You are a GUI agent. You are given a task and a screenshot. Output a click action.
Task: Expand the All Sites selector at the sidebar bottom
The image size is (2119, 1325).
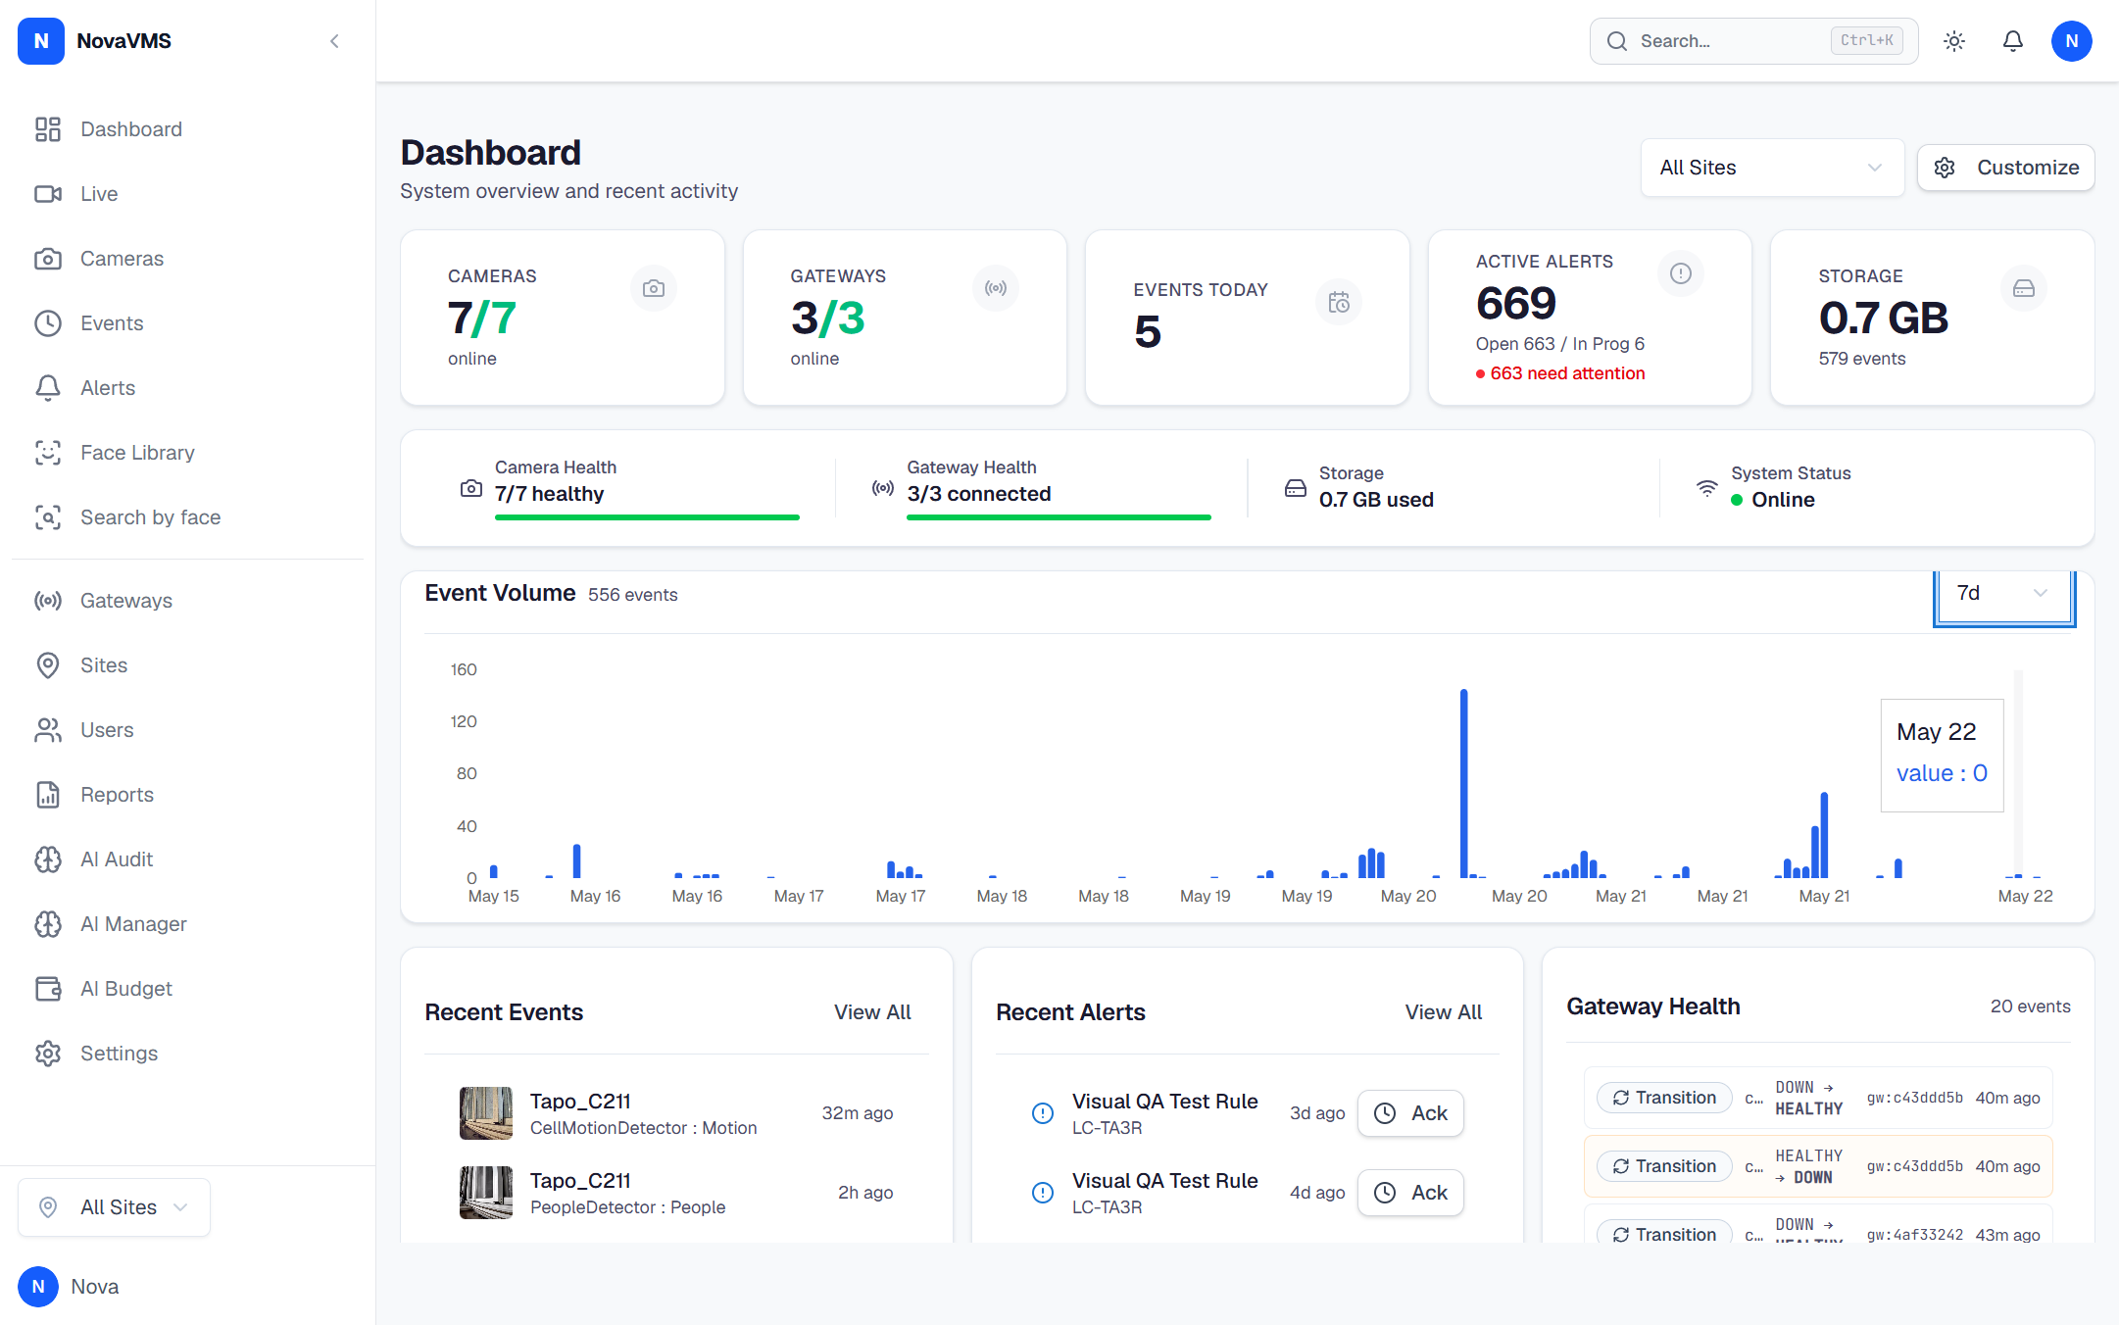114,1207
